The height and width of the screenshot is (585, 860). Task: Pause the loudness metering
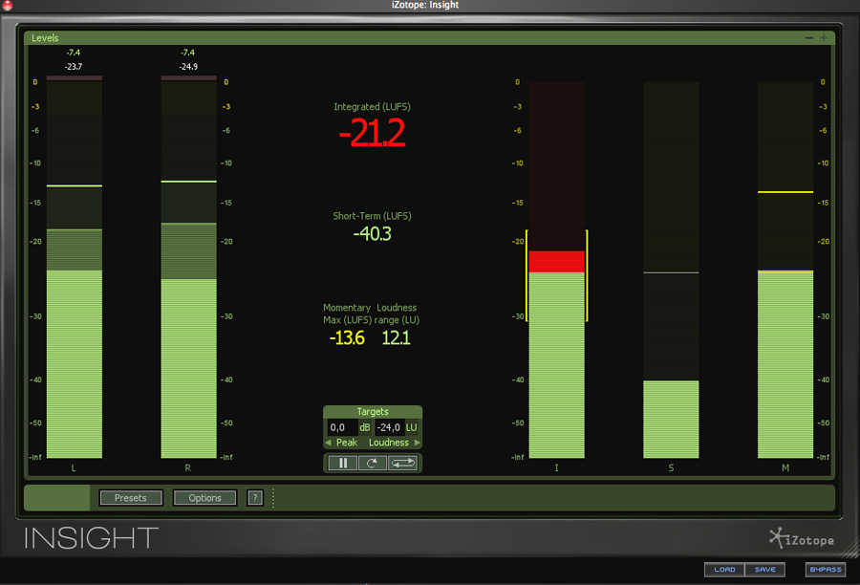[x=341, y=464]
